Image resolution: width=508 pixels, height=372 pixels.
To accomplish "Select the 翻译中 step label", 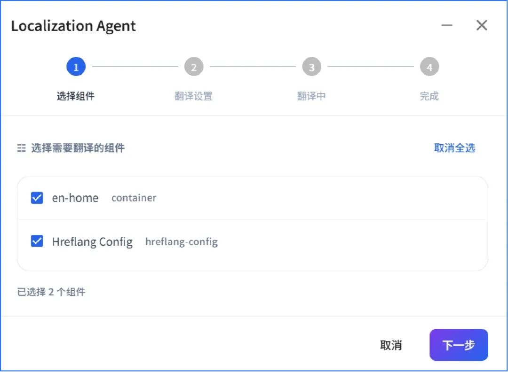I will point(311,96).
